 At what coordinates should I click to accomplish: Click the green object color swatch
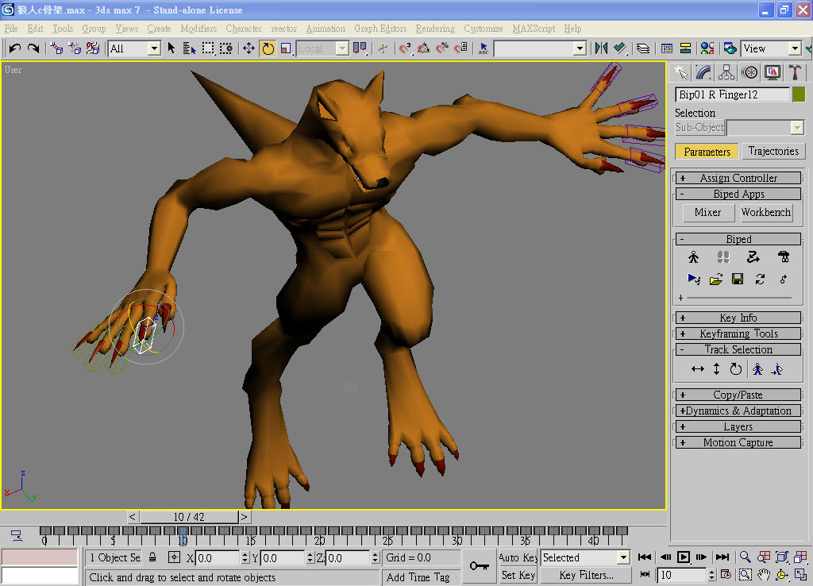point(799,94)
